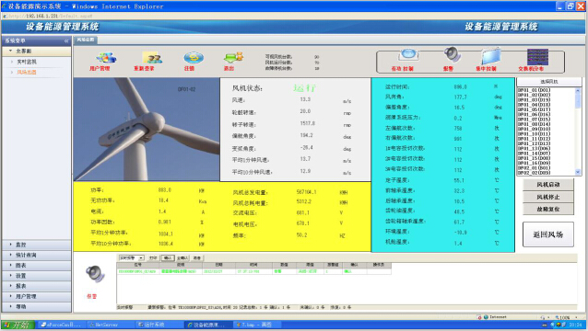The height and width of the screenshot is (331, 588).
Task: Open the 用户管理 user management icon
Action: [x=106, y=58]
